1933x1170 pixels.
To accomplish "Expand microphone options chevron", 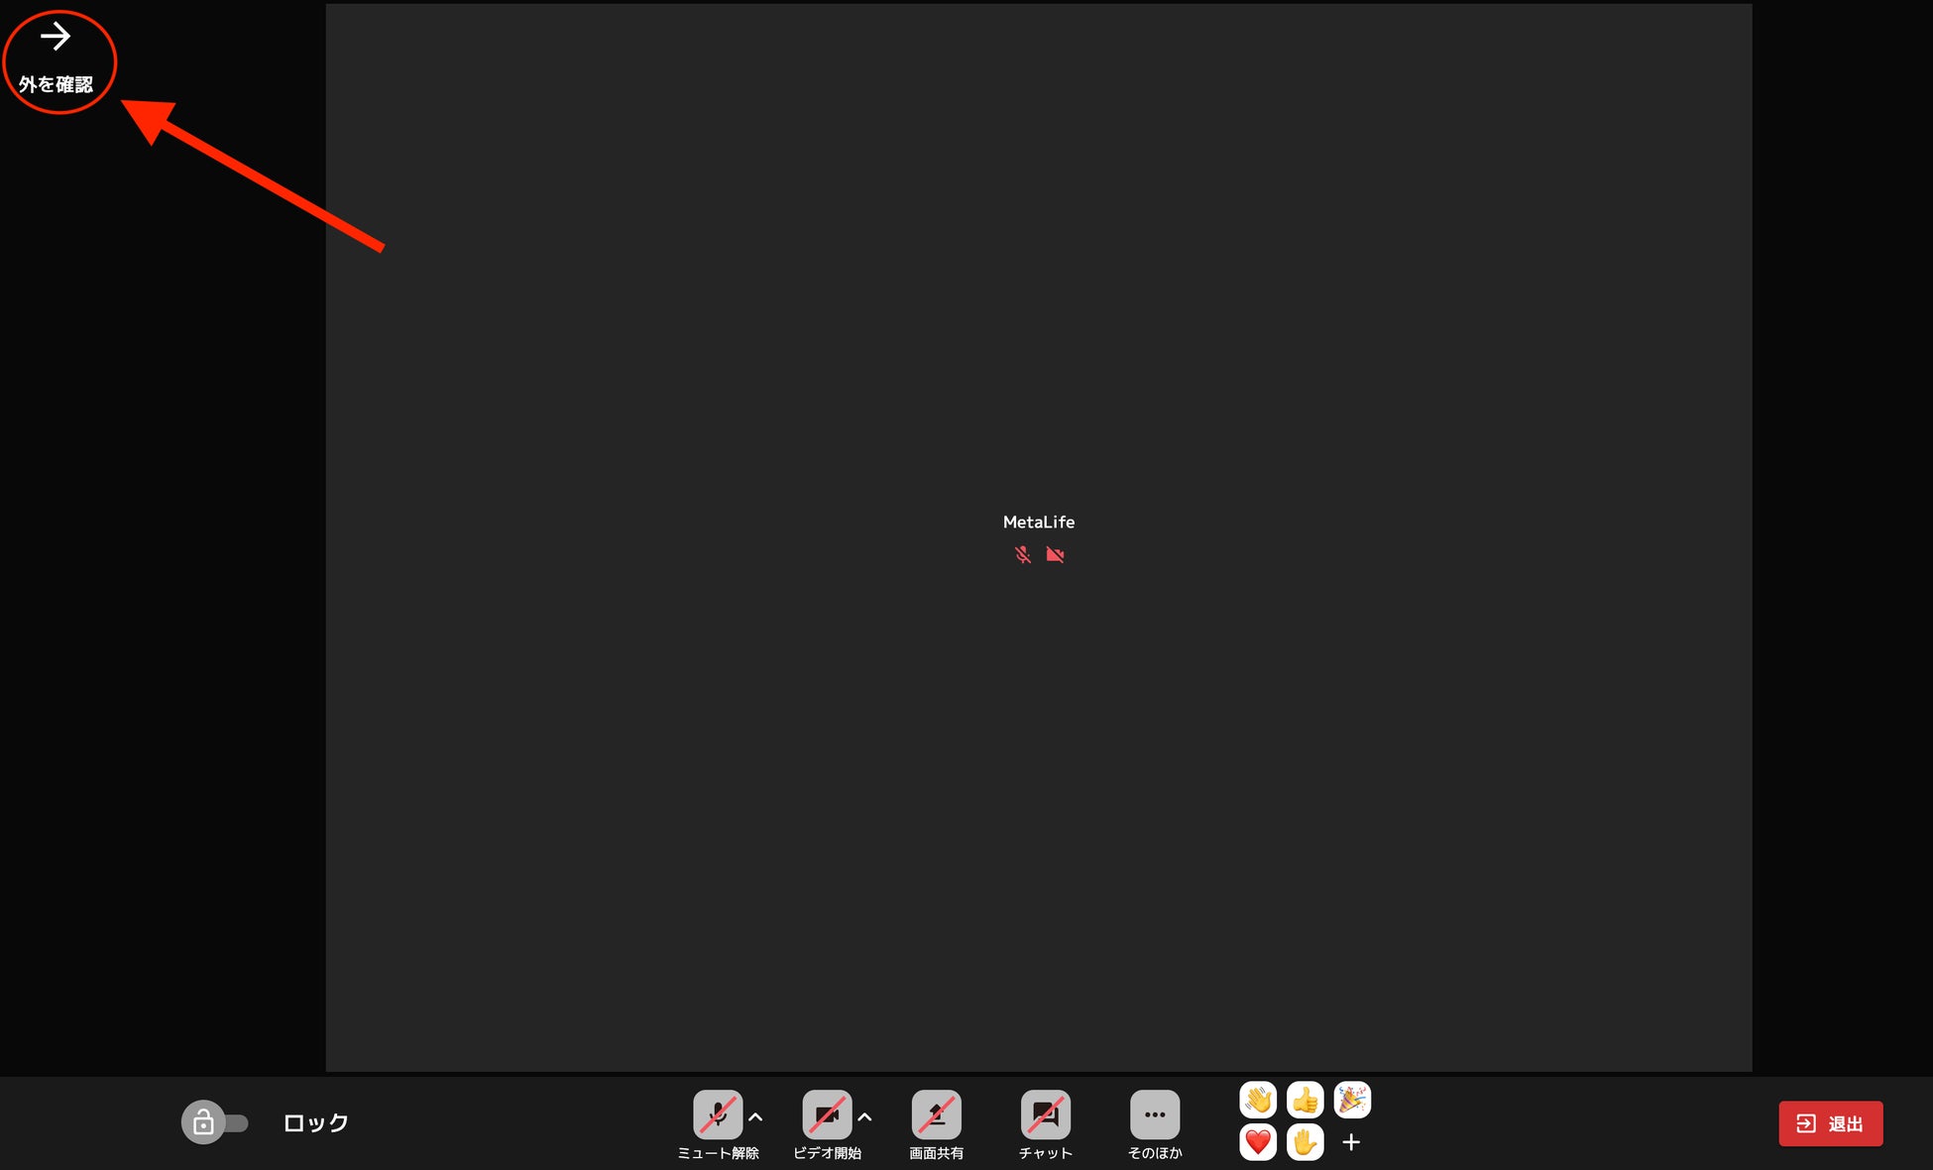I will (x=756, y=1117).
